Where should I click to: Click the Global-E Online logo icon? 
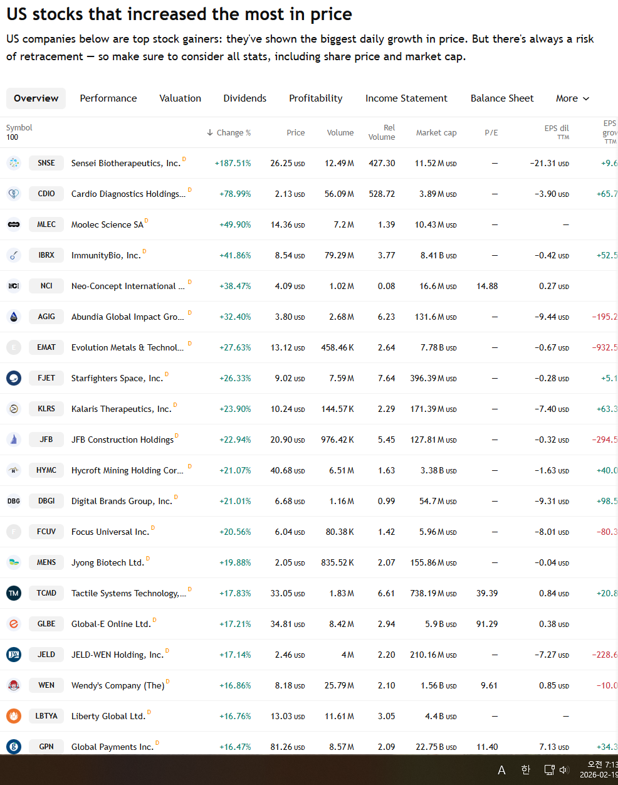[14, 624]
